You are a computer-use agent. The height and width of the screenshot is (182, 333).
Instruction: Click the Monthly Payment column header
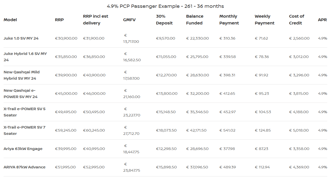229,20
